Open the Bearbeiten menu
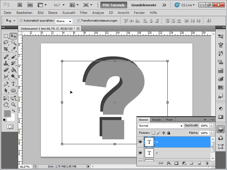This screenshot has width=227, height=170. pos(24,13)
